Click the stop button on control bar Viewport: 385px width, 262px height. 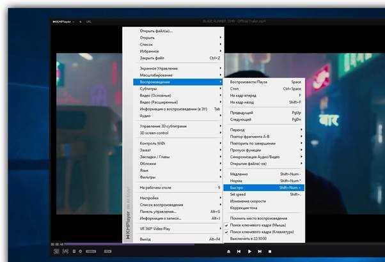pyautogui.click(x=270, y=251)
